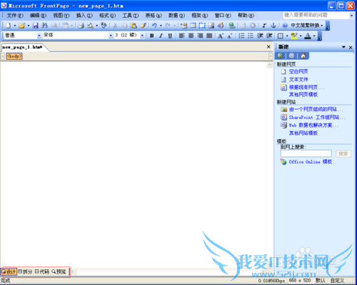
Task: Click the binoculars Find icon
Action: [44, 26]
